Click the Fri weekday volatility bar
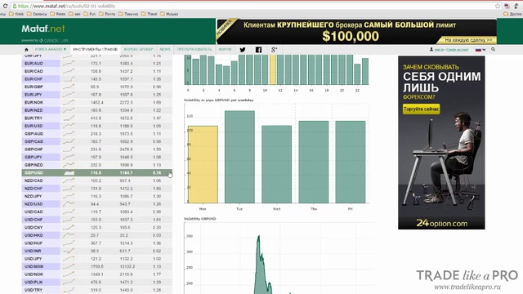This screenshot has width=523, height=294. coord(351,162)
